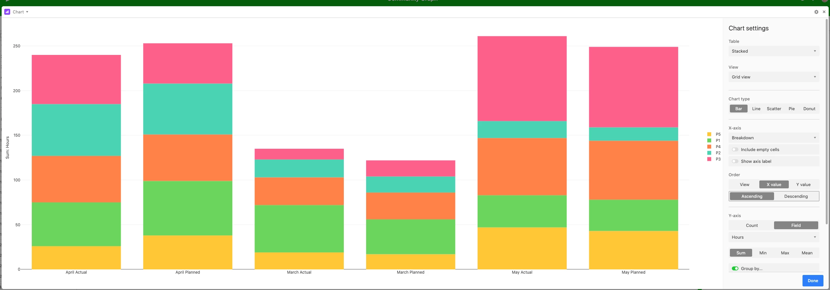Expand the Grid view dropdown
Image resolution: width=830 pixels, height=290 pixels.
tap(773, 77)
